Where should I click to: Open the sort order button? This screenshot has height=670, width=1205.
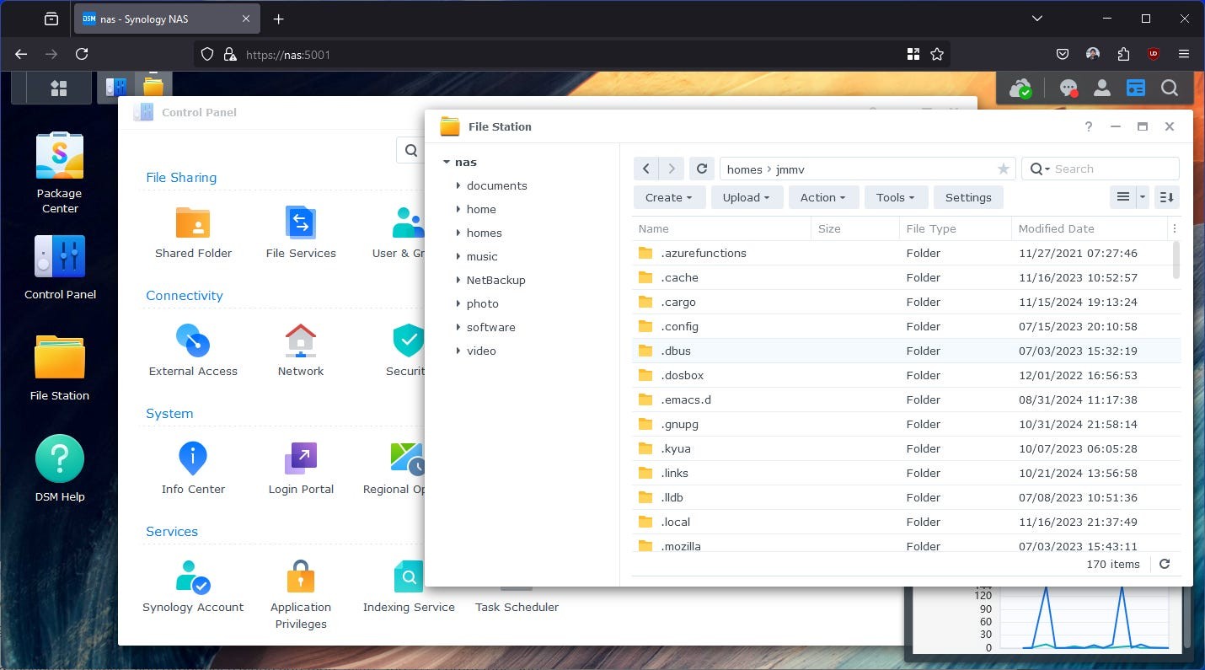[x=1167, y=197]
